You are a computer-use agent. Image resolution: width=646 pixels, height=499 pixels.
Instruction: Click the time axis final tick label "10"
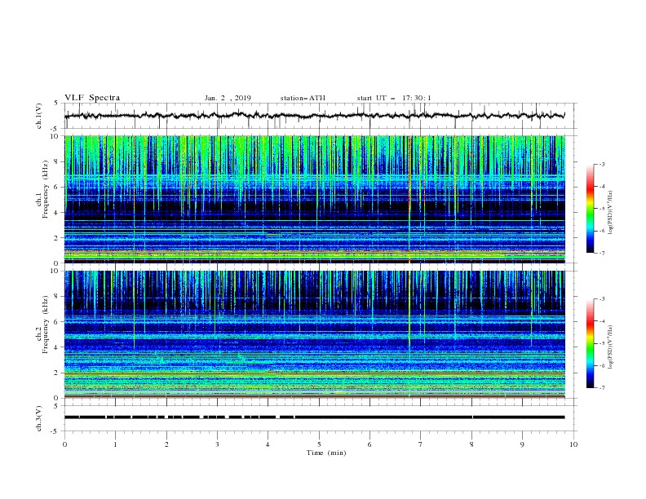pos(573,444)
